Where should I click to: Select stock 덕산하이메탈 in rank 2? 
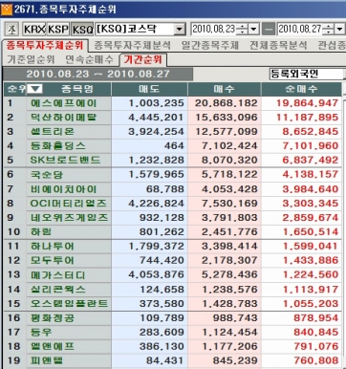pos(63,118)
